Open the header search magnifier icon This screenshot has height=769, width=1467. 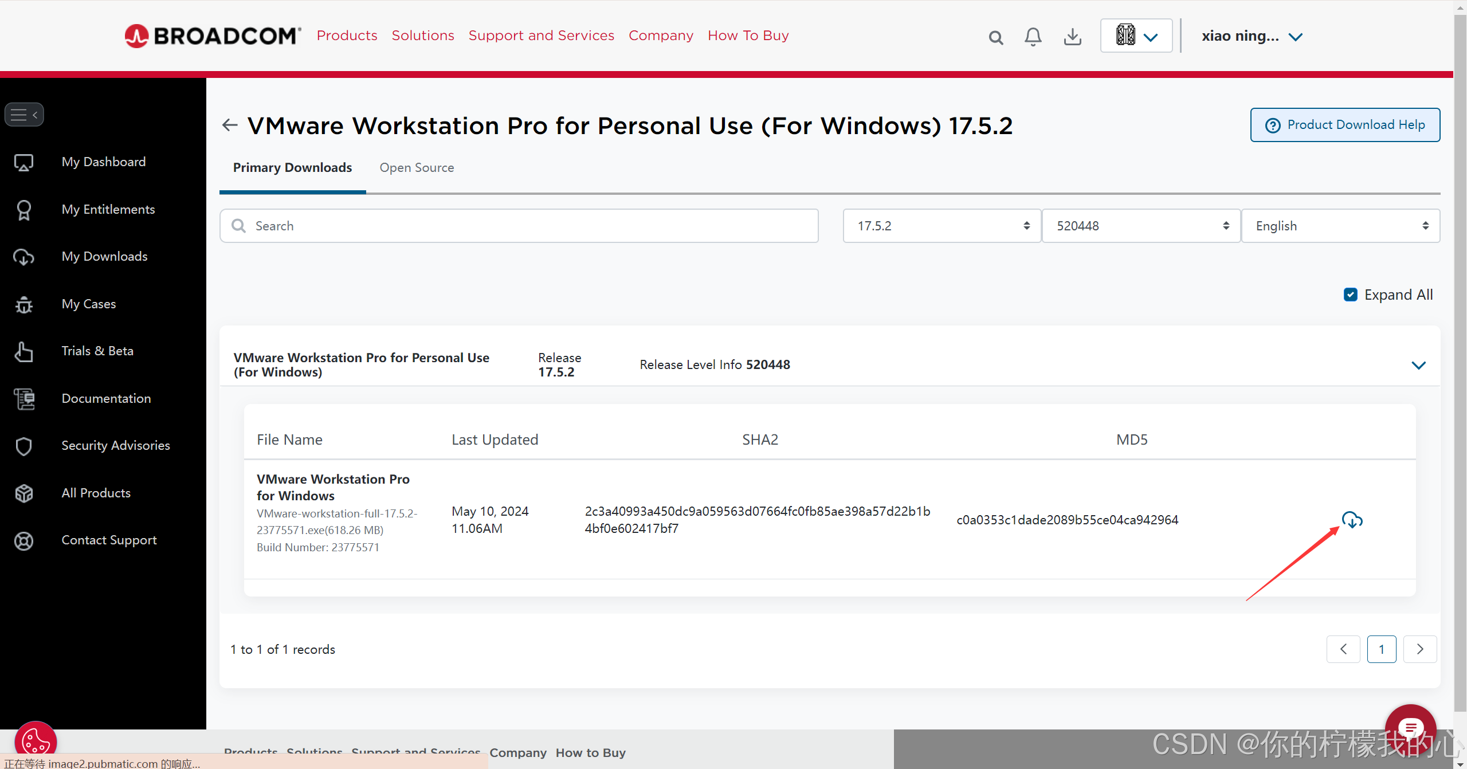tap(996, 38)
